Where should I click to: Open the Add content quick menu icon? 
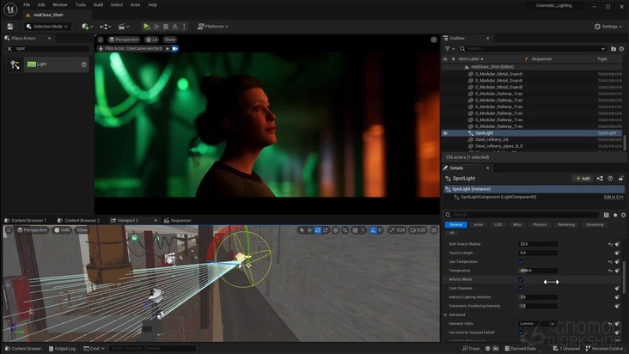pyautogui.click(x=87, y=27)
